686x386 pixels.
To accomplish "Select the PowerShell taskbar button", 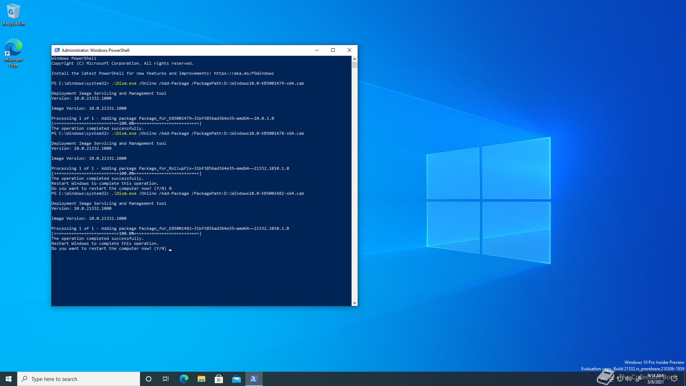I will tap(254, 379).
